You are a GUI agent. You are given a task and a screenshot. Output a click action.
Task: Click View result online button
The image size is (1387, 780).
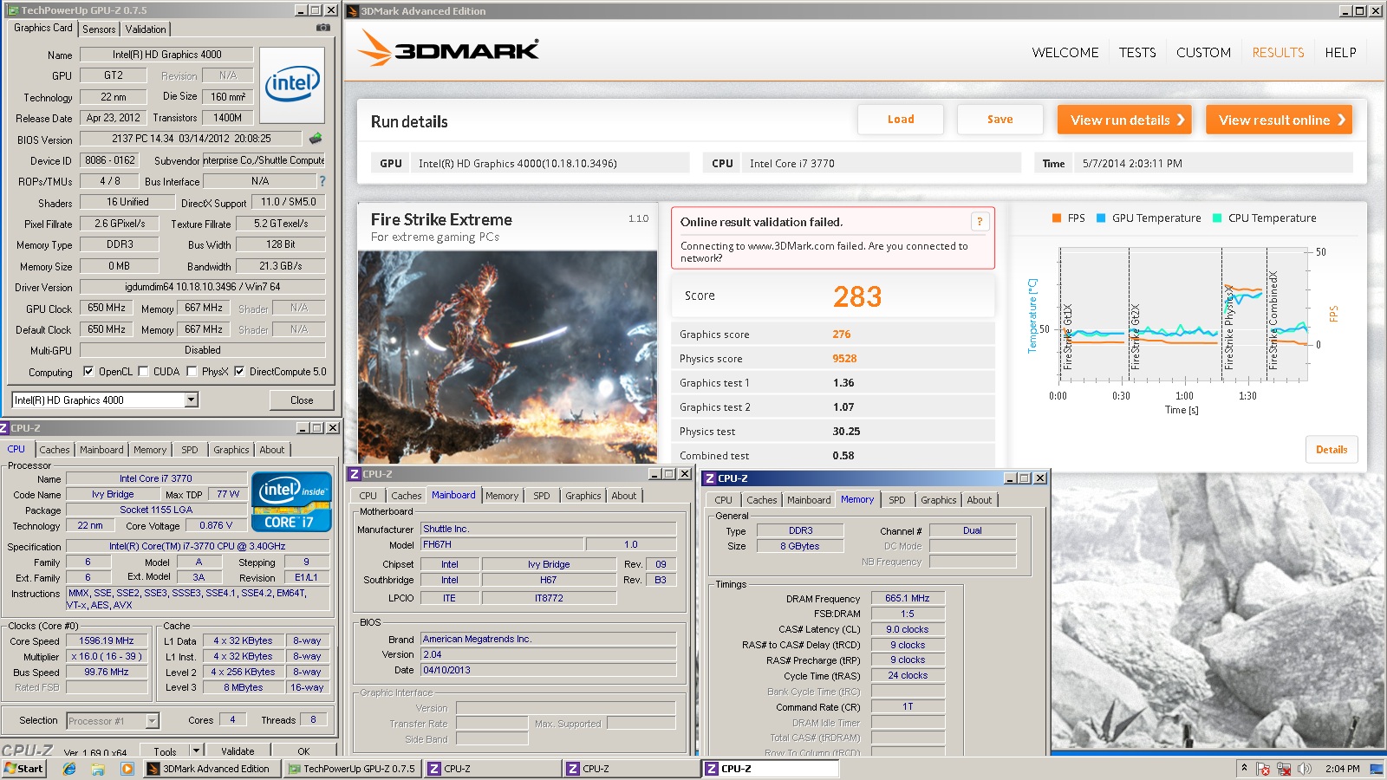click(1279, 120)
